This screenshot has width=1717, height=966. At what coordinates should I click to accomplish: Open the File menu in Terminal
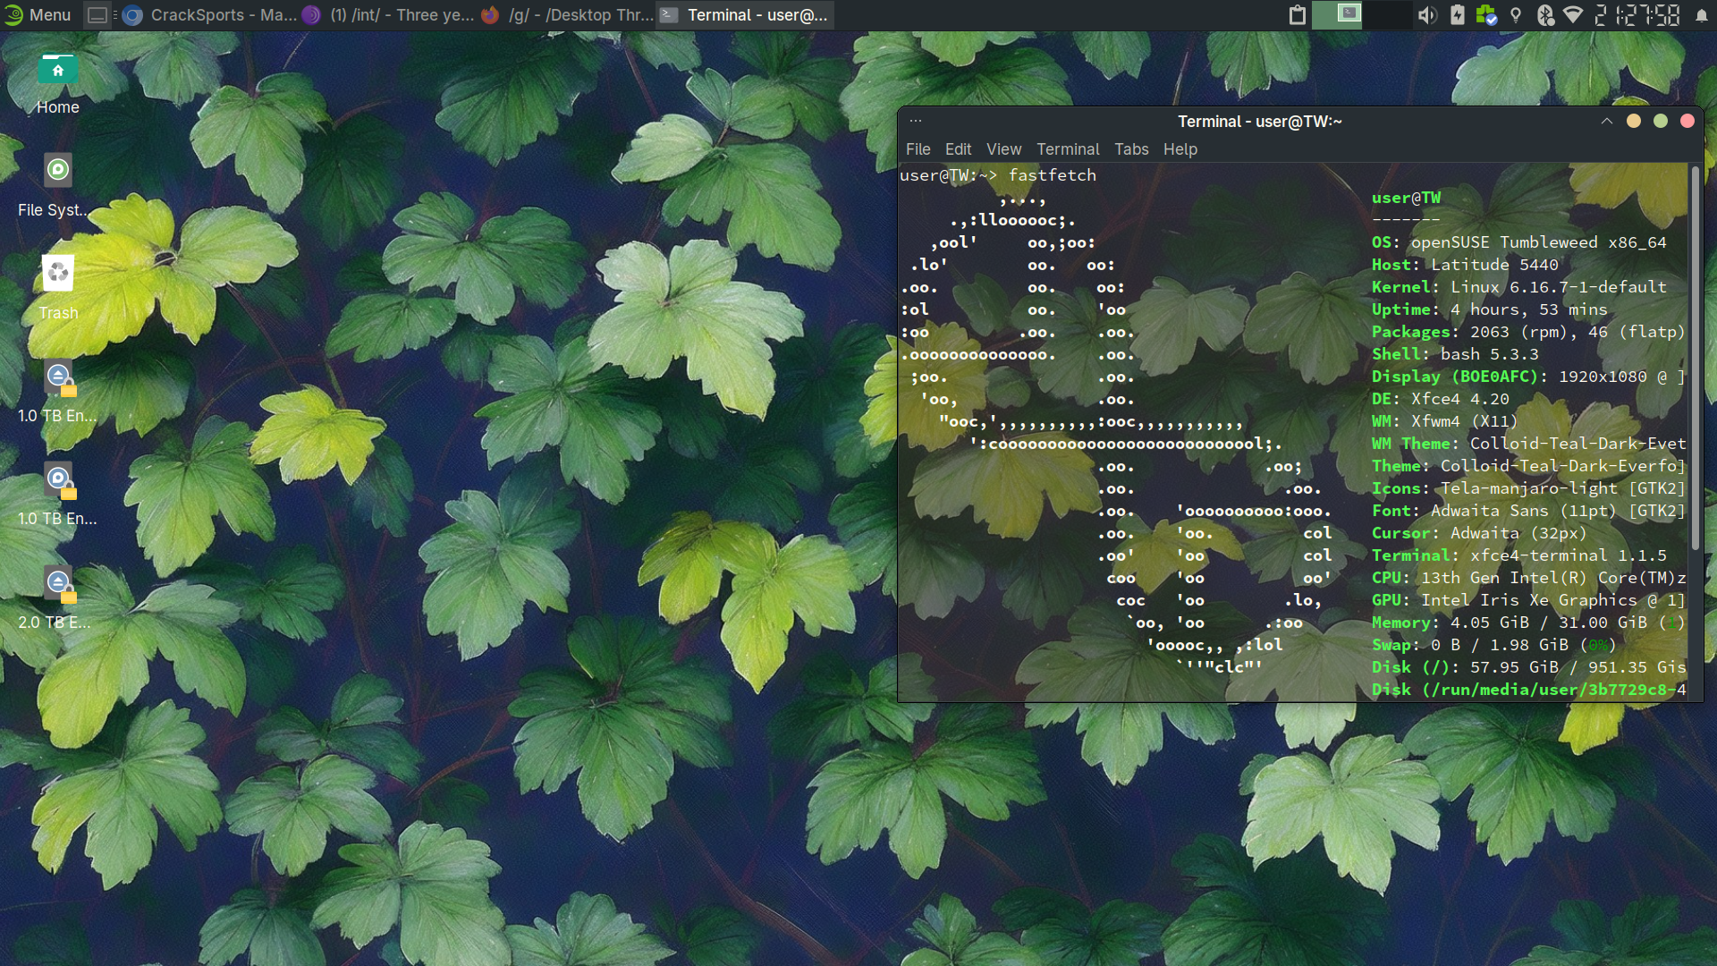(x=918, y=149)
